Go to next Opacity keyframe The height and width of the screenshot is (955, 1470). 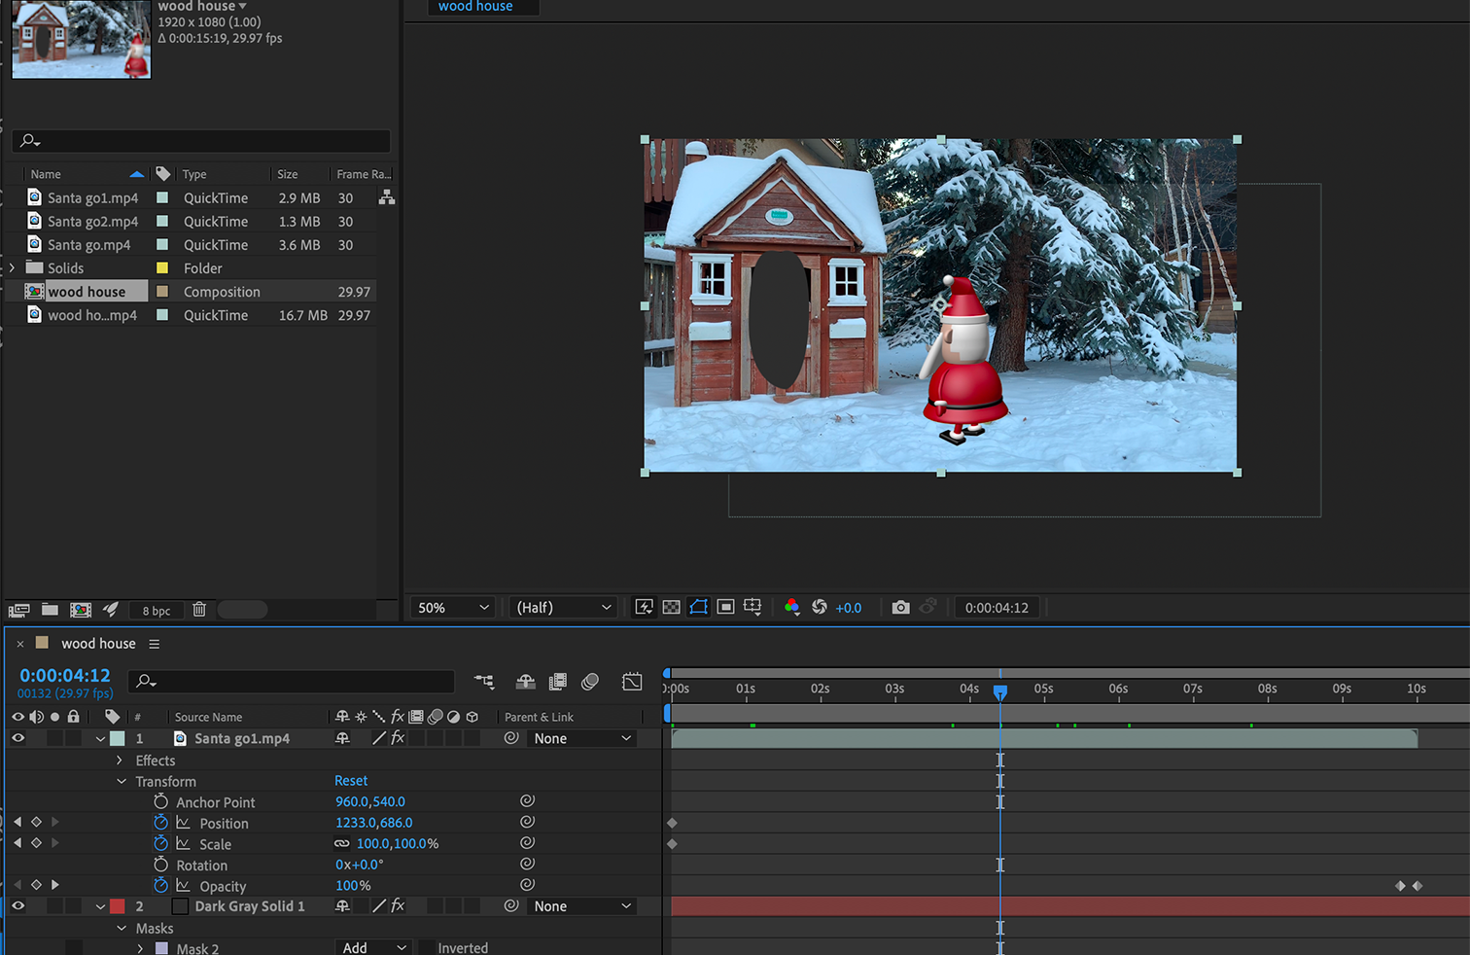point(54,885)
